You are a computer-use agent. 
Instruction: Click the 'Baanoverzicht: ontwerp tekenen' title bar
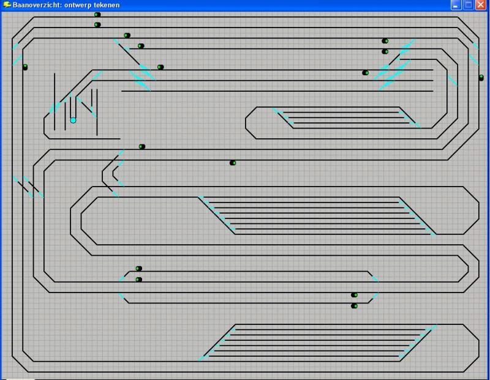184,5
